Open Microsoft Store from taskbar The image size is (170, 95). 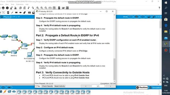click(x=166, y=19)
